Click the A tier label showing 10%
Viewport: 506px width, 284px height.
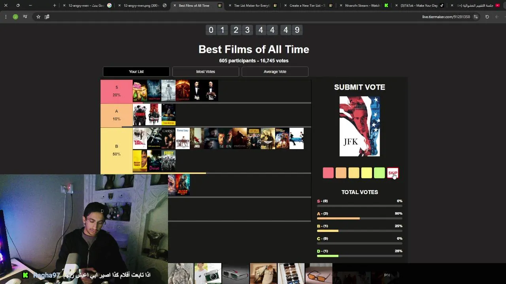[x=116, y=115]
